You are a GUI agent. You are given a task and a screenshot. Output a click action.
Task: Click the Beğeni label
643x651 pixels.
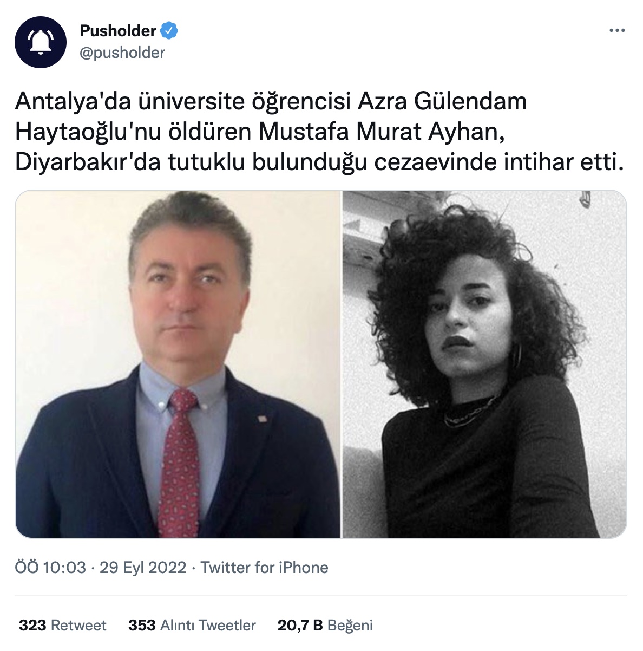pyautogui.click(x=350, y=626)
